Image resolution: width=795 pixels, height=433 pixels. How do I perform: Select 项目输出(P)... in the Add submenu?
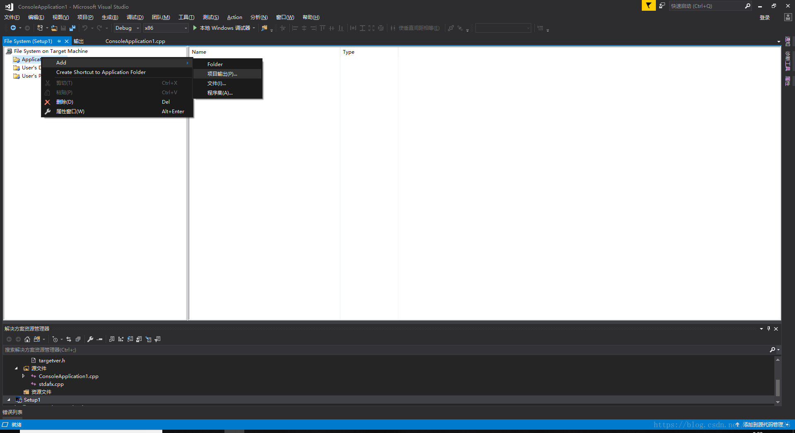tap(228, 74)
